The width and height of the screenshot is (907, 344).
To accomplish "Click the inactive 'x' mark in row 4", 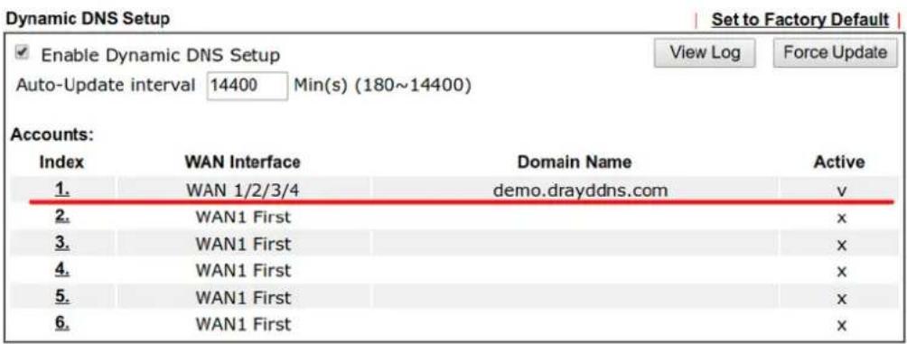I will click(842, 272).
